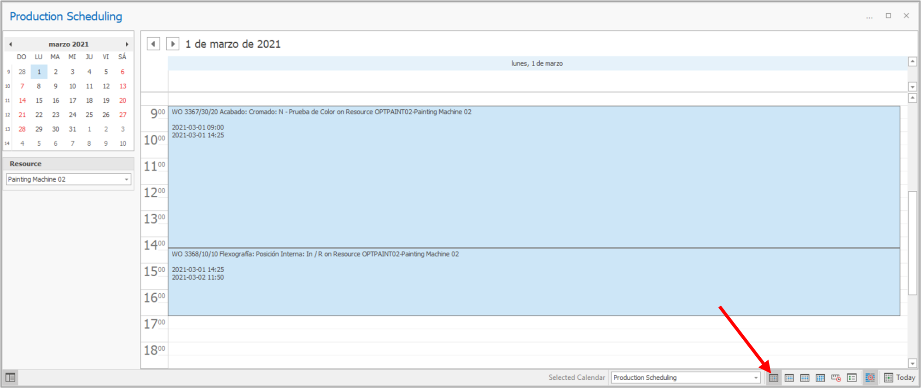This screenshot has width=921, height=388.
Task: Click the window options ellipsis menu
Action: [869, 17]
